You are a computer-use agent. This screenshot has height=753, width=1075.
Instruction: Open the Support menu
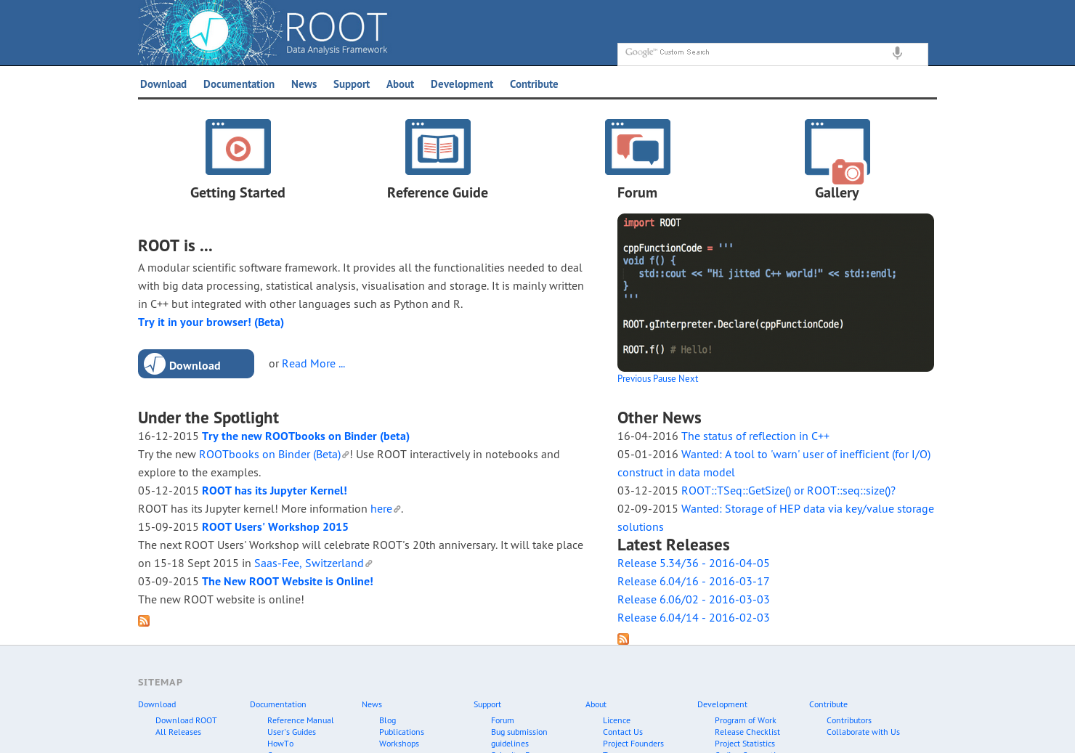(351, 84)
